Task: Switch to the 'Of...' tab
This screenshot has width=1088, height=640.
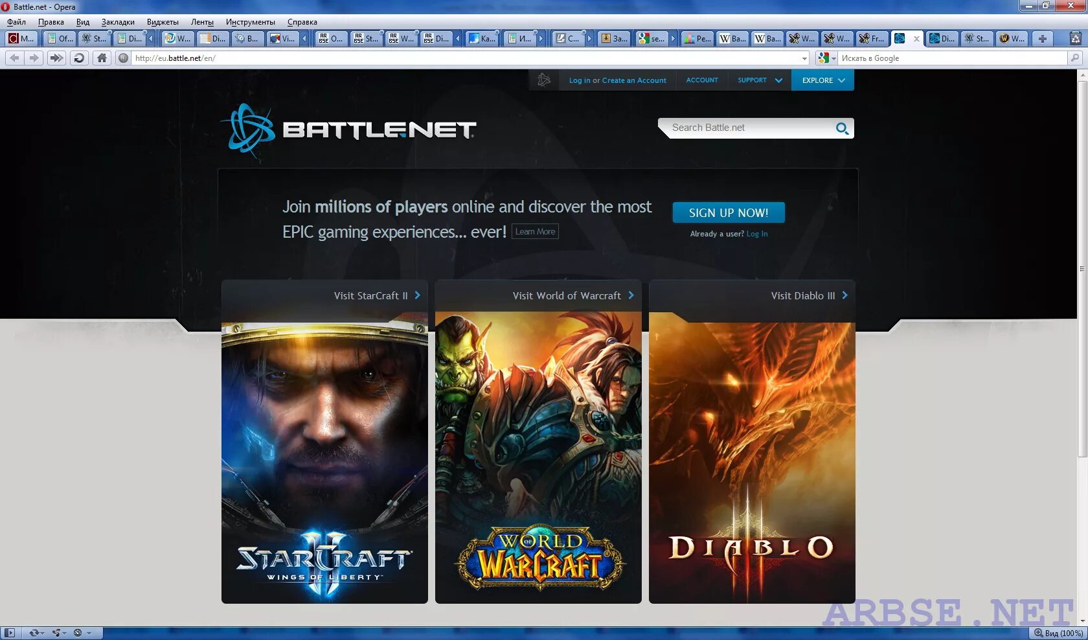Action: [x=60, y=38]
